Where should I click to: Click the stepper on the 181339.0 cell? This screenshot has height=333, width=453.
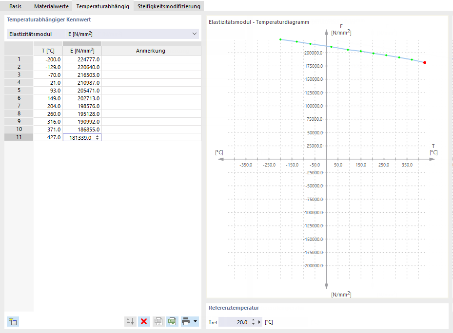(98, 138)
